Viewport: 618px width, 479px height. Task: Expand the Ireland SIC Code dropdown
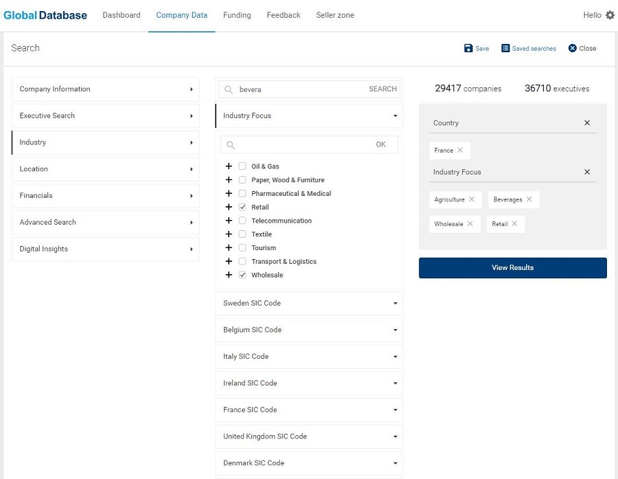(309, 383)
